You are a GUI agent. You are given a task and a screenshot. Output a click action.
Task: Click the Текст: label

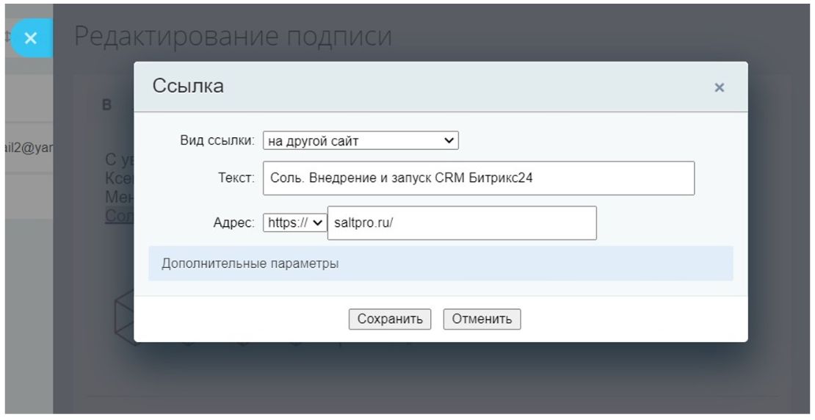pos(236,178)
